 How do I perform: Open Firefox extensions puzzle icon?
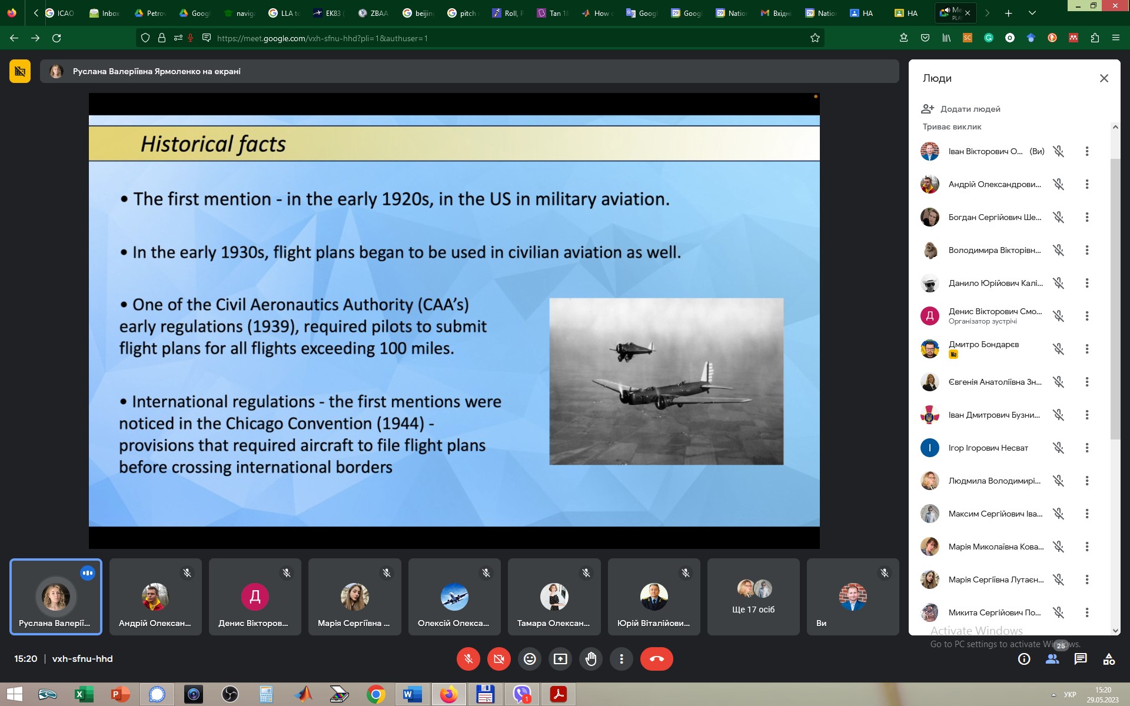pyautogui.click(x=1095, y=38)
